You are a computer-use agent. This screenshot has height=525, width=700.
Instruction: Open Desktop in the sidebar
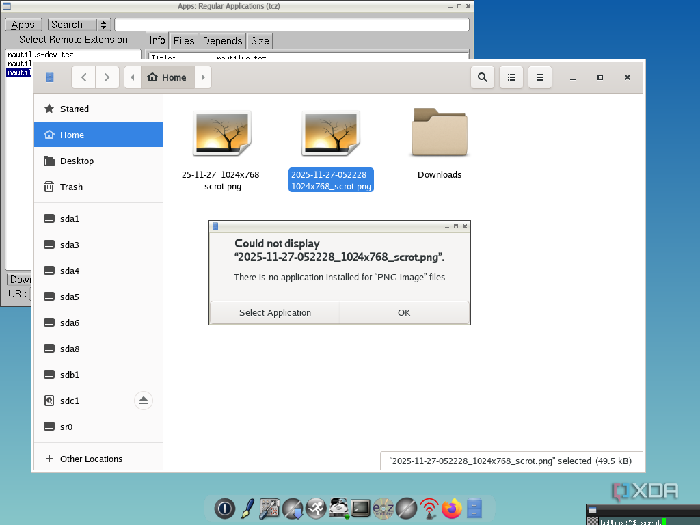(98, 161)
